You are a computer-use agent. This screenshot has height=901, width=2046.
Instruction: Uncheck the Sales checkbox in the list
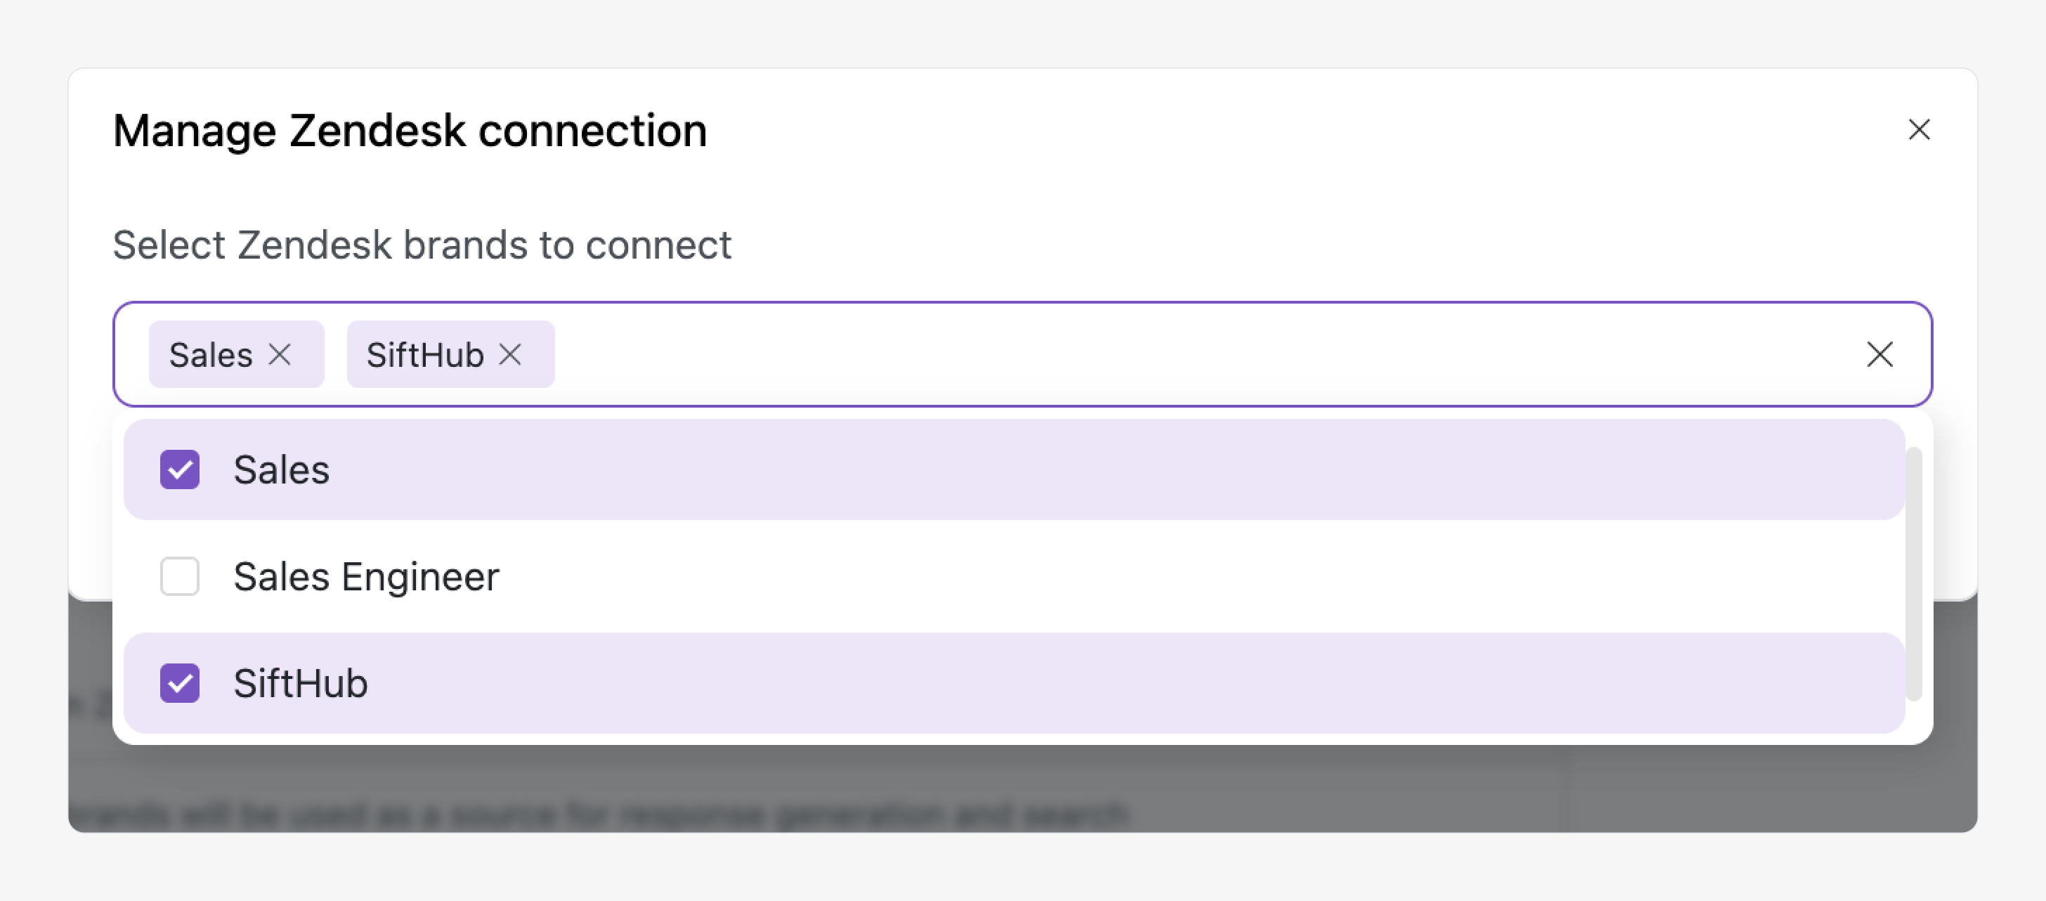point(179,469)
